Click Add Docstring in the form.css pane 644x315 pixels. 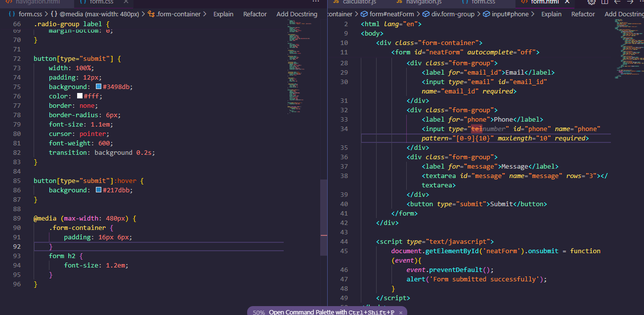297,14
